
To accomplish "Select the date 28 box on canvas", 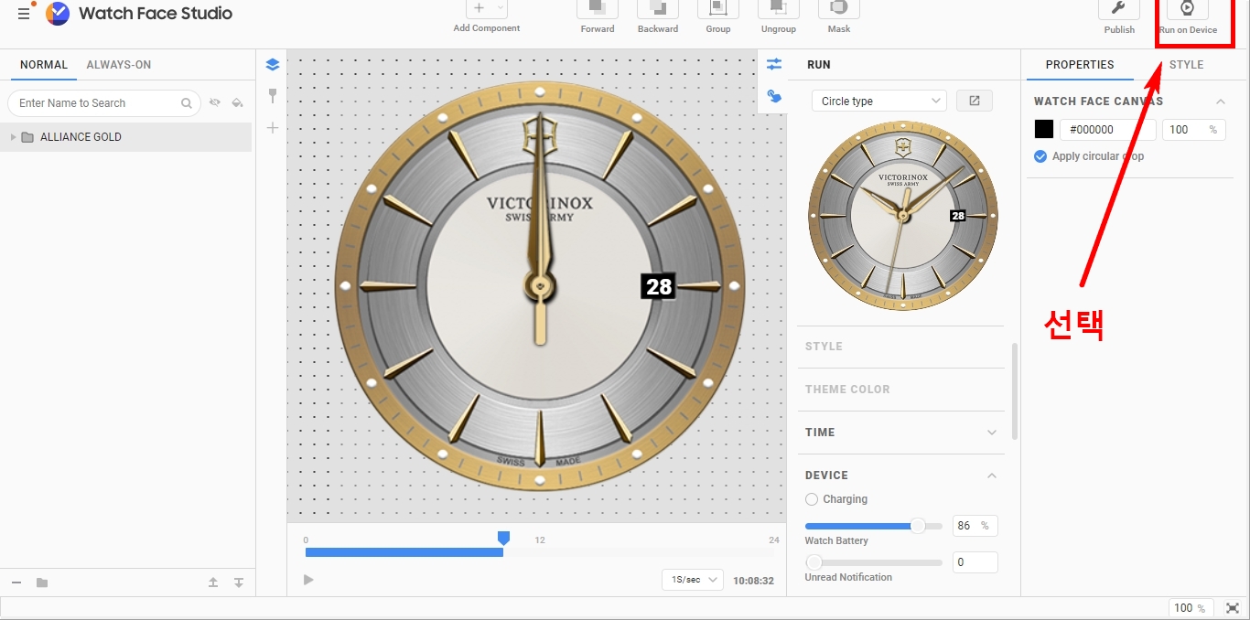I will pos(659,286).
